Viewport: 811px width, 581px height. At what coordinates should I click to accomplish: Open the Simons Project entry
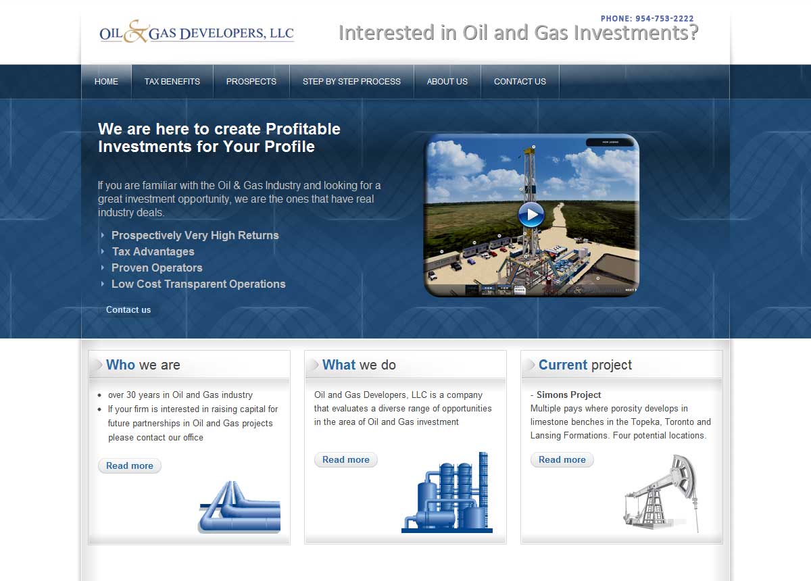click(x=568, y=395)
